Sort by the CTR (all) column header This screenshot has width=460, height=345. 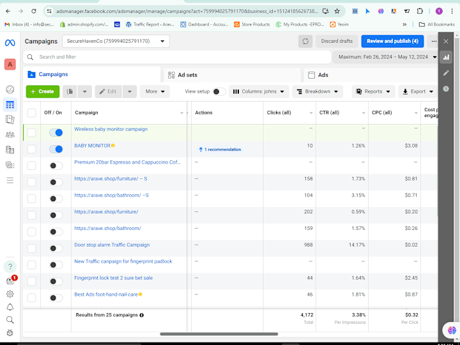[342, 112]
